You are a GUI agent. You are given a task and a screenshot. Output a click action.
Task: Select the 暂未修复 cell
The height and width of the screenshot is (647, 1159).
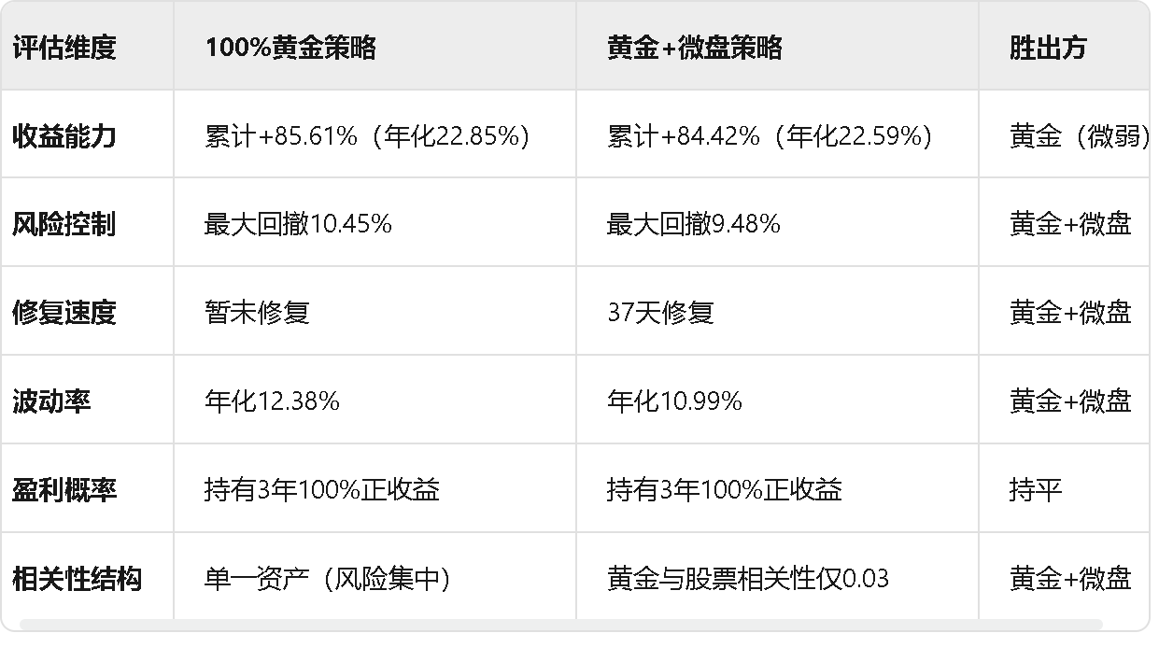[375, 313]
